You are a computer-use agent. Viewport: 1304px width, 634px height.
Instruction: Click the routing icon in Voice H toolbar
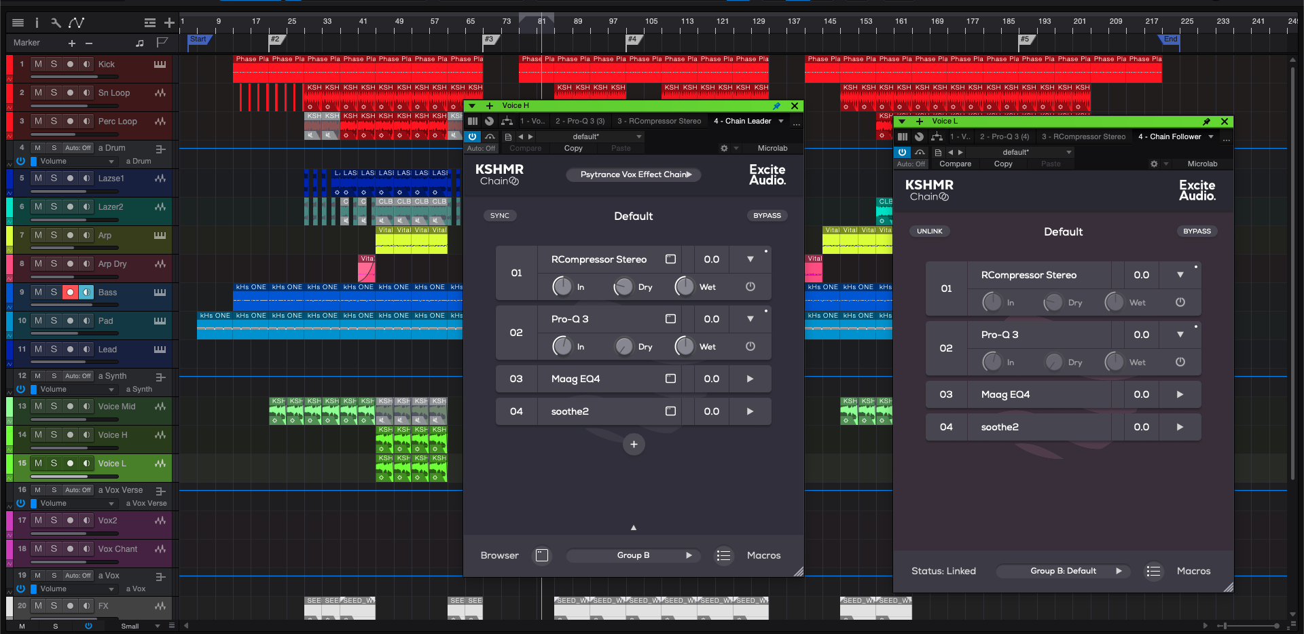coord(507,122)
